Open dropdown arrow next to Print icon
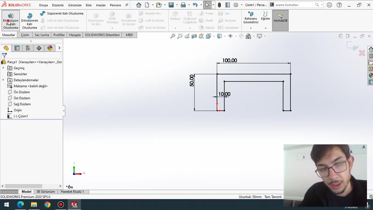This screenshot has width=373, height=210. [189, 5]
